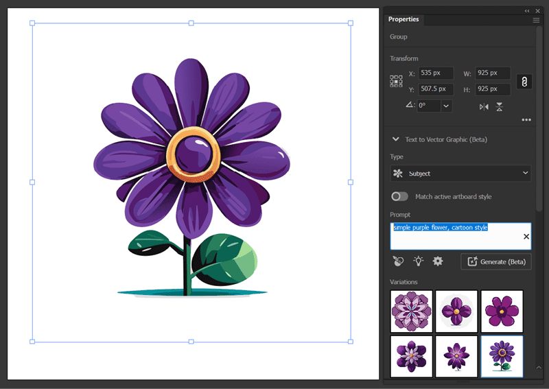Click the style picker eyedropper icon
The height and width of the screenshot is (389, 549).
point(398,261)
